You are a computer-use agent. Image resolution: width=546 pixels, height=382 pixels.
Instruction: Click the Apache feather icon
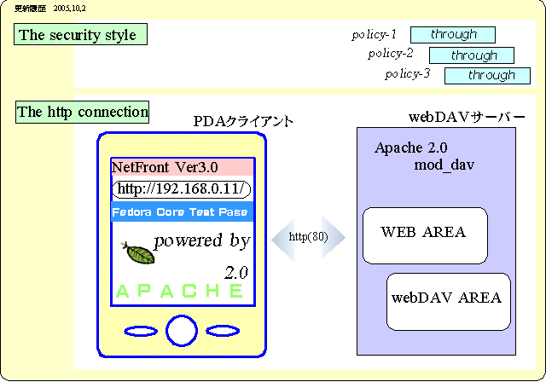[x=140, y=252]
